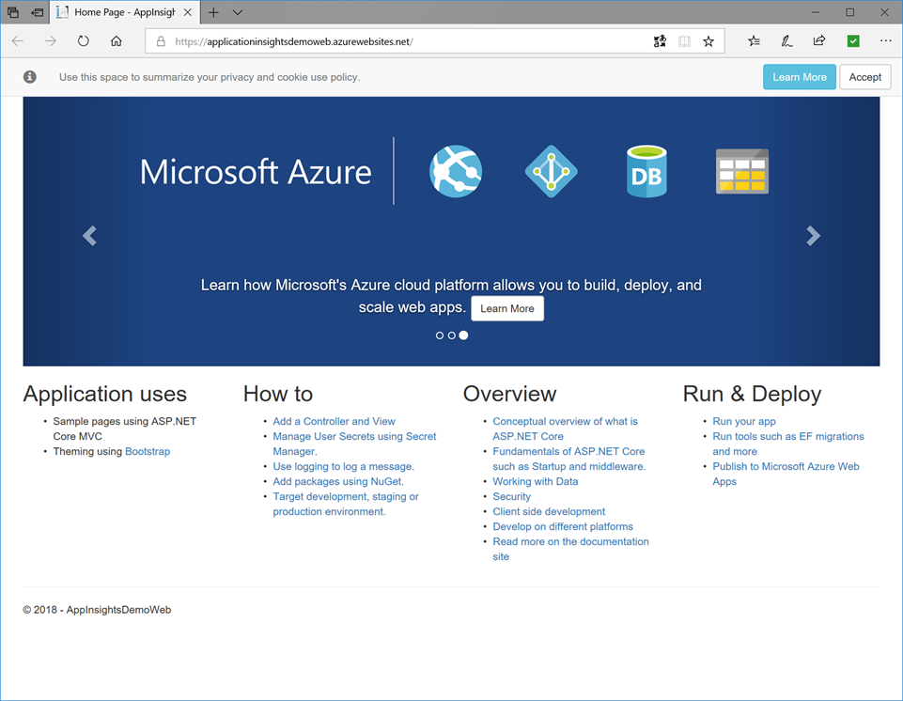This screenshot has height=701, width=903.
Task: Click the Azure table storage grid icon
Action: pos(742,171)
